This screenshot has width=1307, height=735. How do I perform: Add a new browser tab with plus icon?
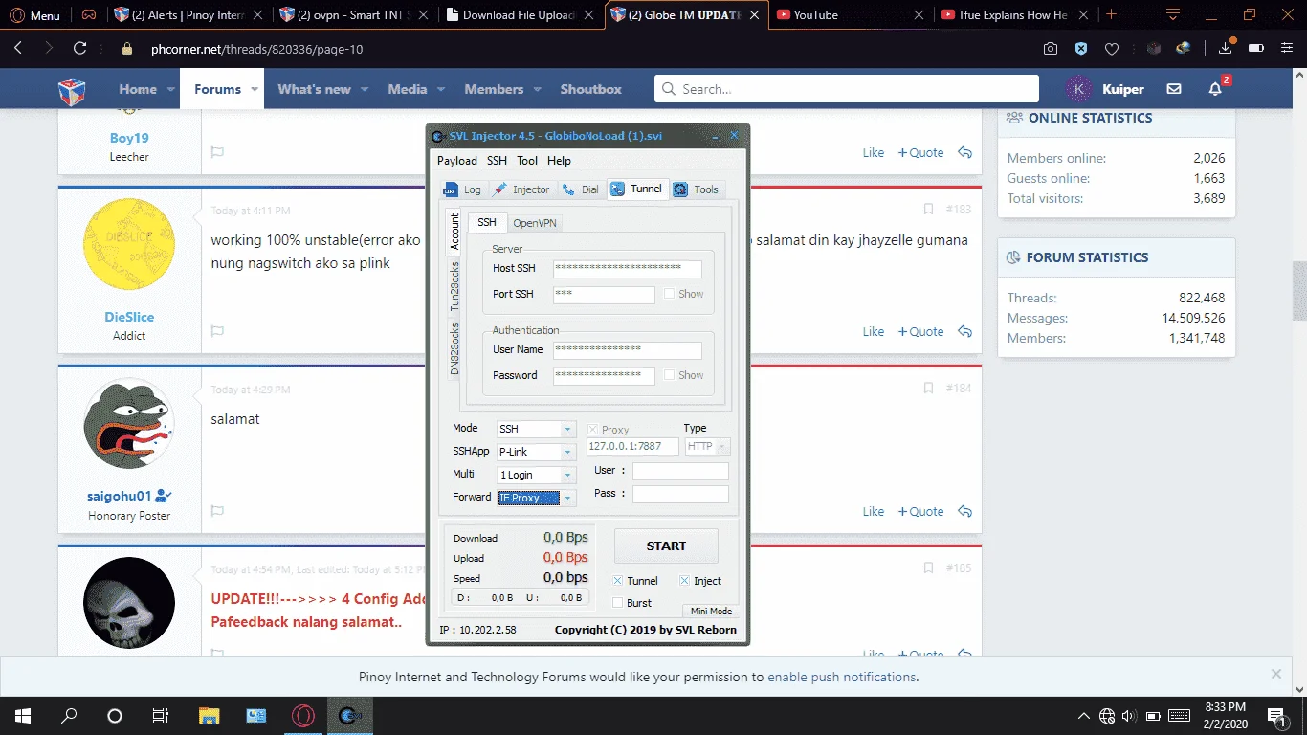pyautogui.click(x=1111, y=14)
